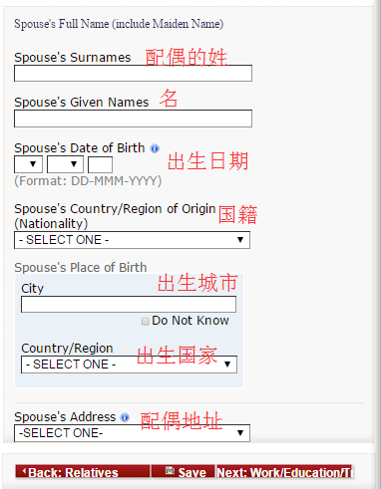This screenshot has height=489, width=381.
Task: Check the Do Not Know checkbox
Action: point(145,321)
